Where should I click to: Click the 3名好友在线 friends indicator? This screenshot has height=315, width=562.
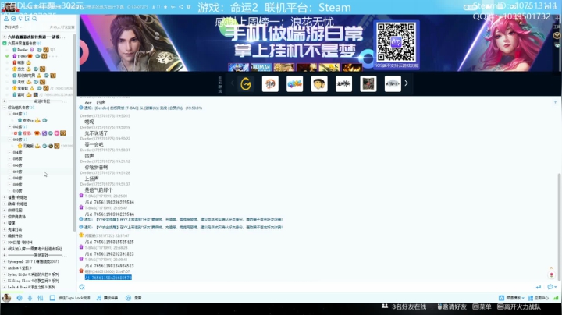404,306
